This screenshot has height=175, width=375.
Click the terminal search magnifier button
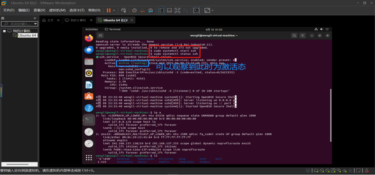(x=294, y=35)
